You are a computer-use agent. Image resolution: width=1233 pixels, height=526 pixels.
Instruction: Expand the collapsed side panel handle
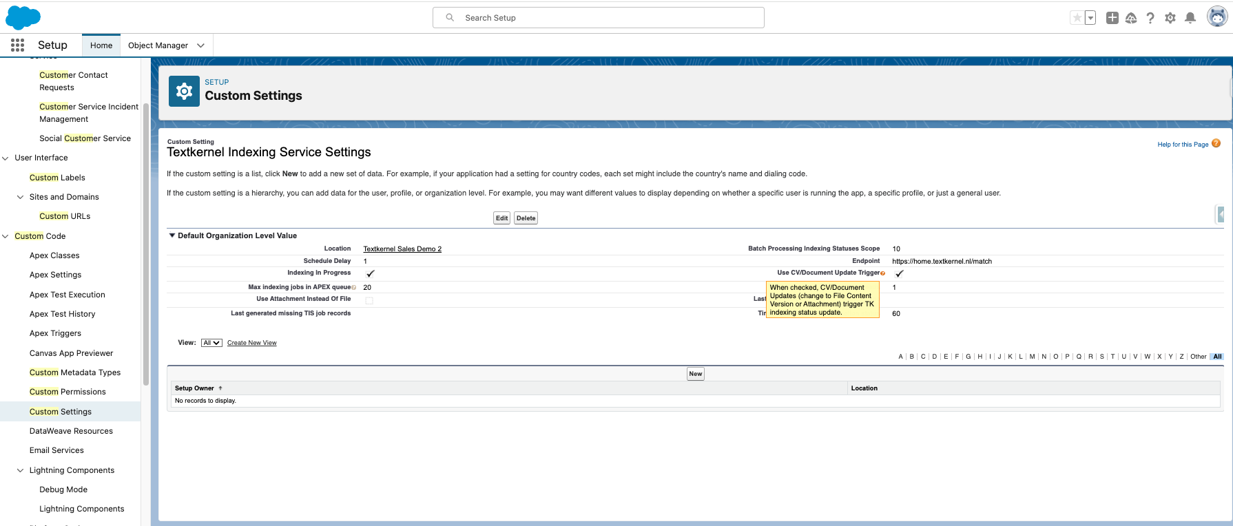point(1220,215)
